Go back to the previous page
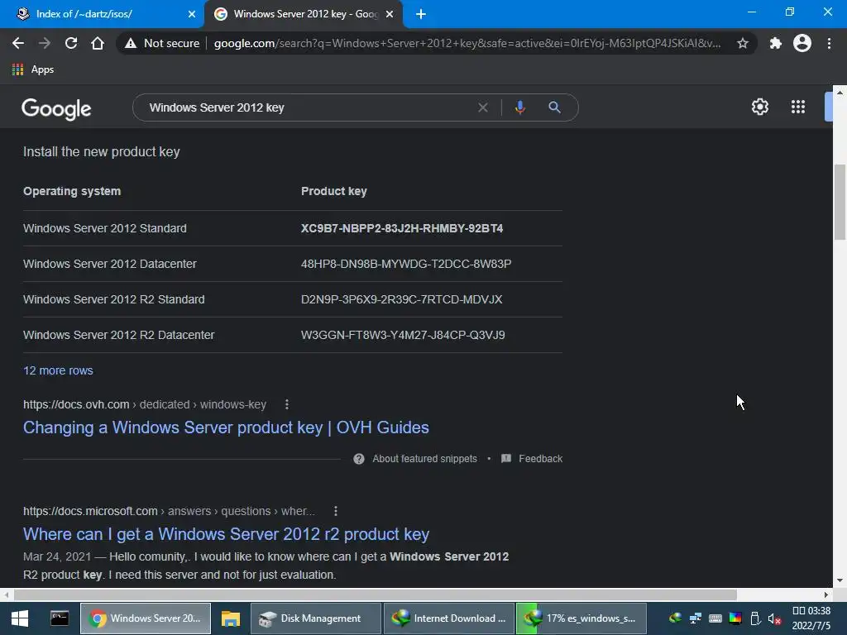The height and width of the screenshot is (635, 847). tap(18, 43)
